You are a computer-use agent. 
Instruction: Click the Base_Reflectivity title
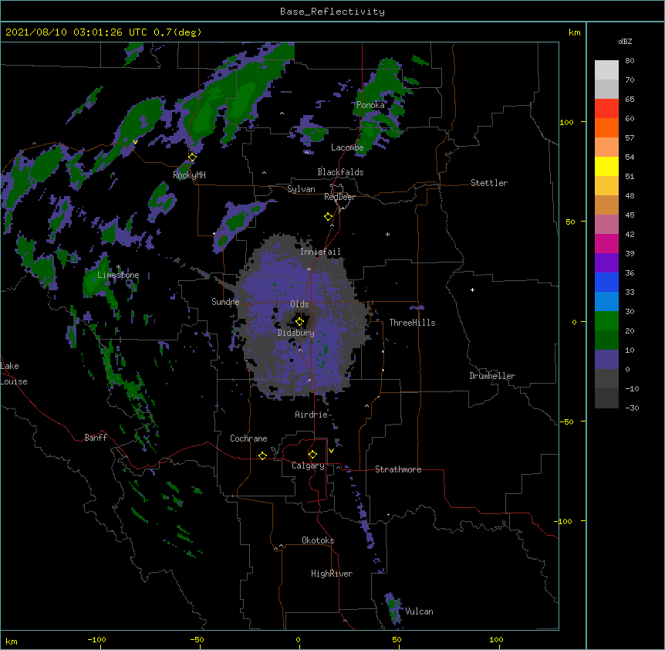coord(332,12)
